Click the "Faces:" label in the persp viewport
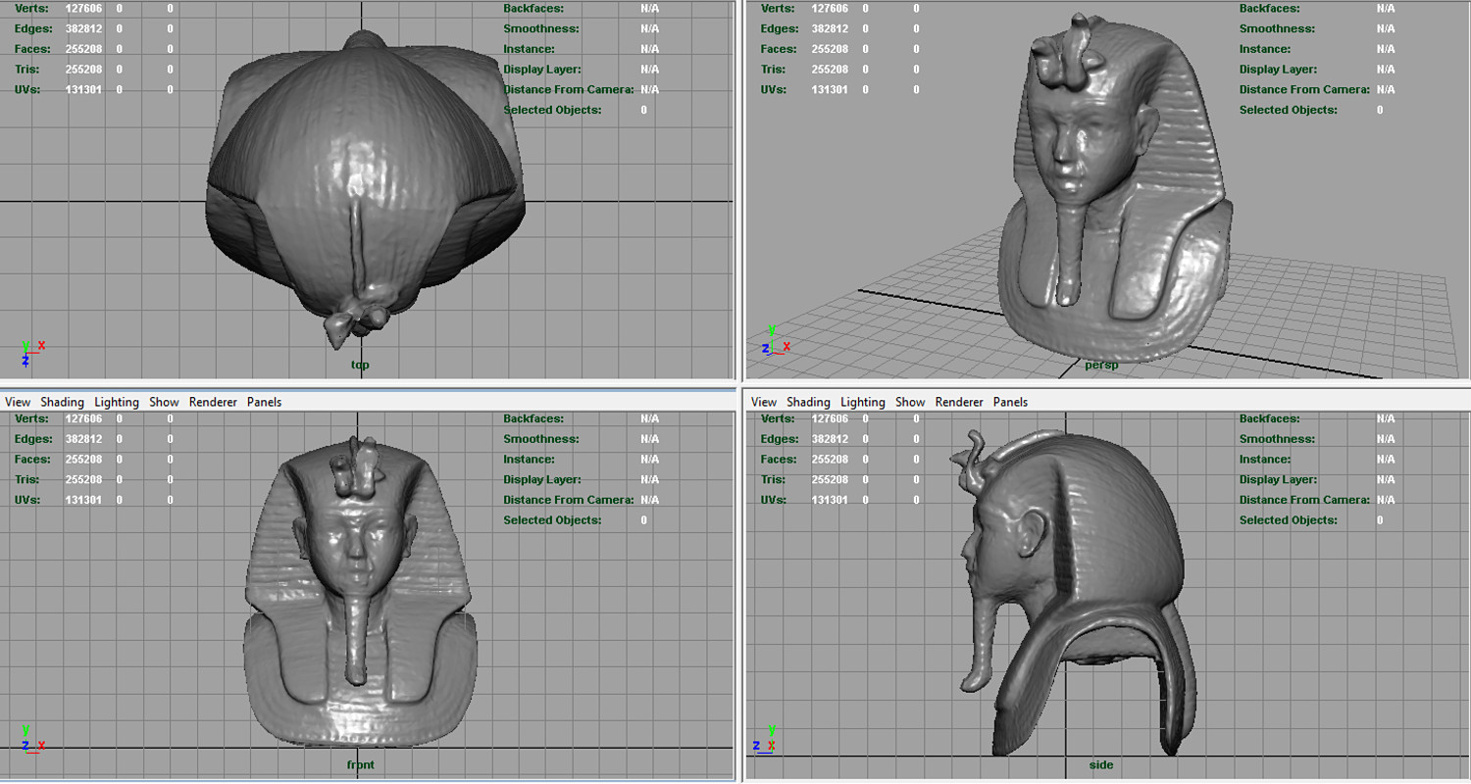Image resolution: width=1471 pixels, height=784 pixels. tap(779, 49)
